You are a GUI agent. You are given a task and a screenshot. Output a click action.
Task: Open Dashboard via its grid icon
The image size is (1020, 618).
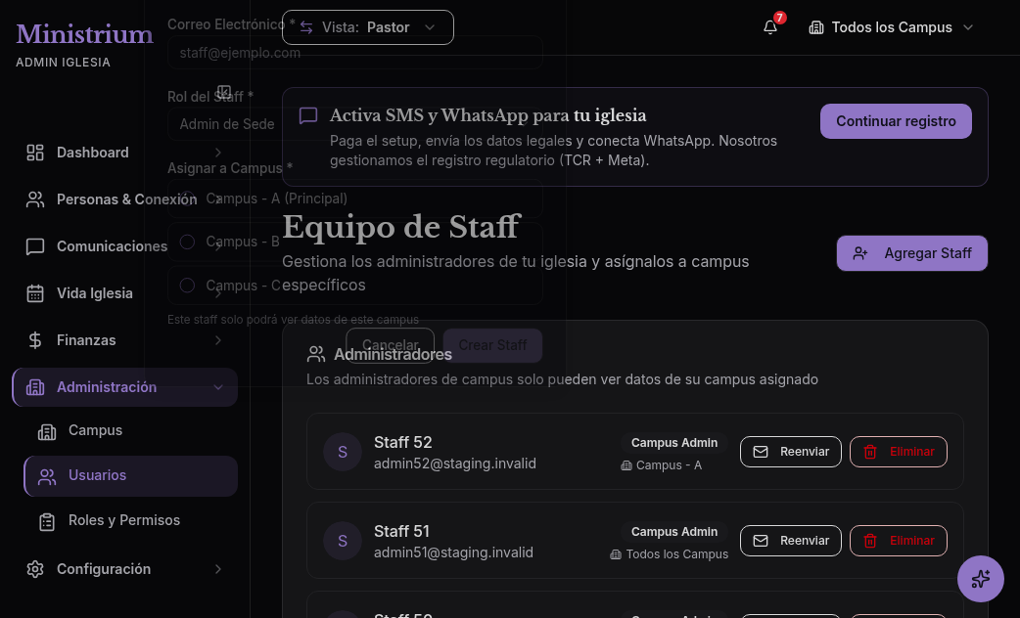35,153
